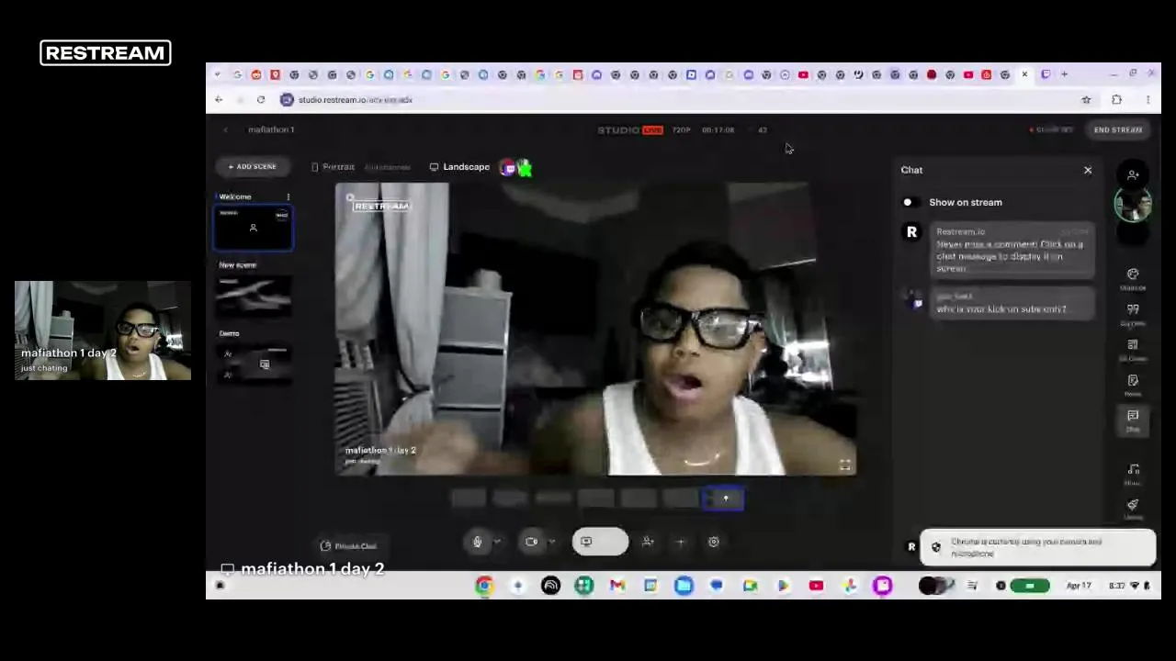Open Gmail from the shelf
Viewport: 1176px width, 661px height.
pos(617,586)
